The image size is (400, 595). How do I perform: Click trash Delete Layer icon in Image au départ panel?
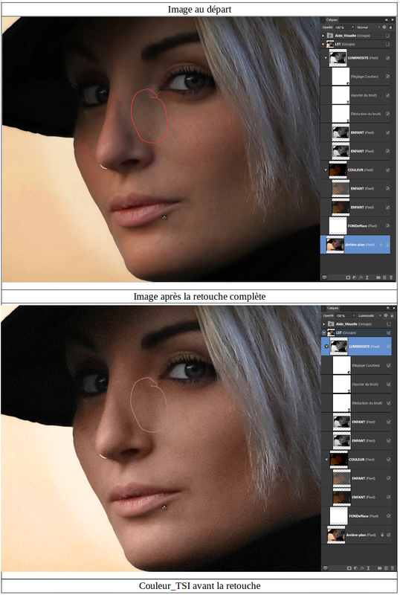(x=390, y=277)
